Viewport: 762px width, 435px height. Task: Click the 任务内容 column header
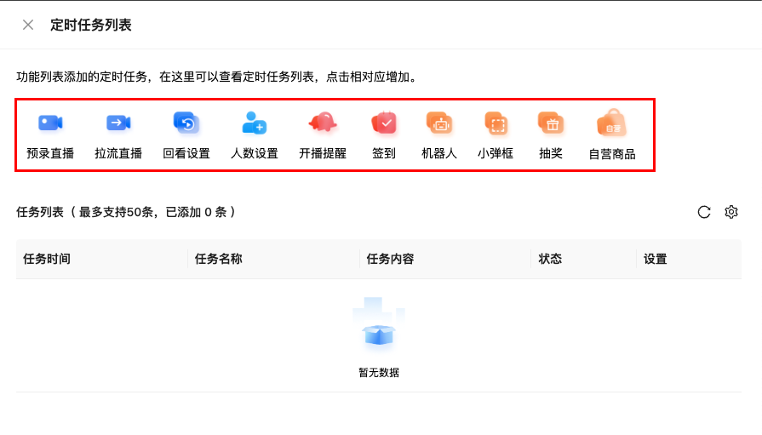[391, 259]
